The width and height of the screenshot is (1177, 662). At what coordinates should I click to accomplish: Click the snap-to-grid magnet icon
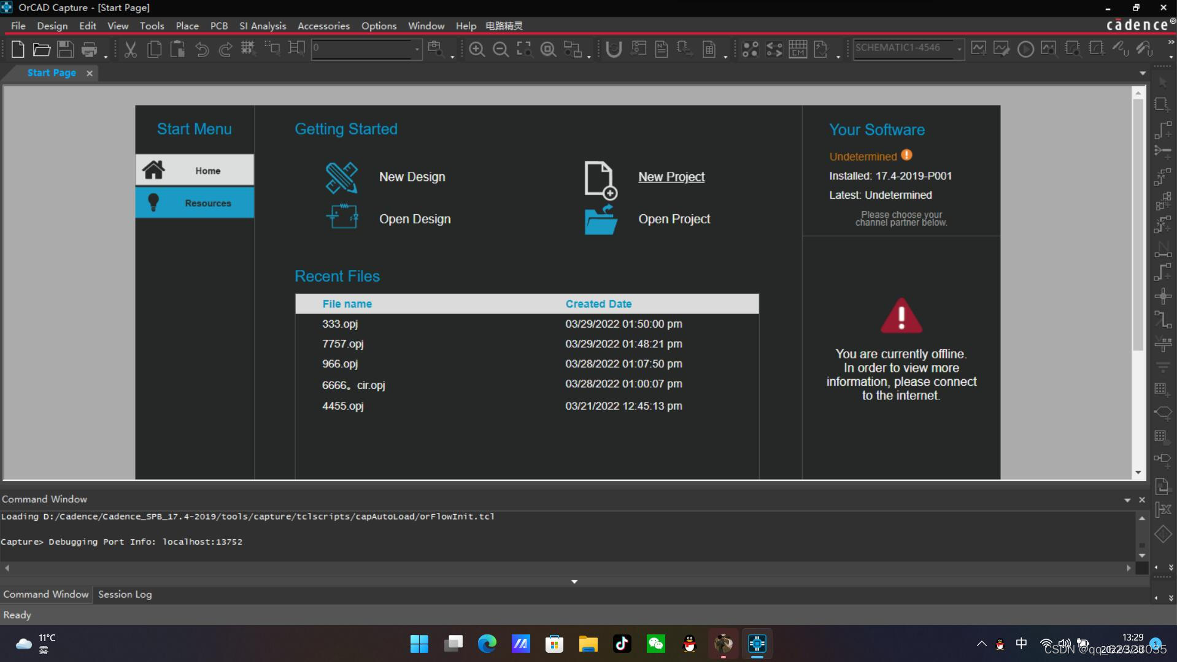pyautogui.click(x=613, y=49)
